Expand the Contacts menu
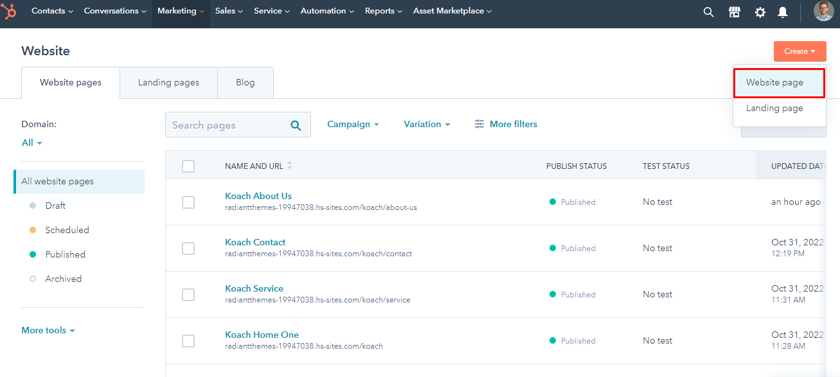 coord(52,11)
